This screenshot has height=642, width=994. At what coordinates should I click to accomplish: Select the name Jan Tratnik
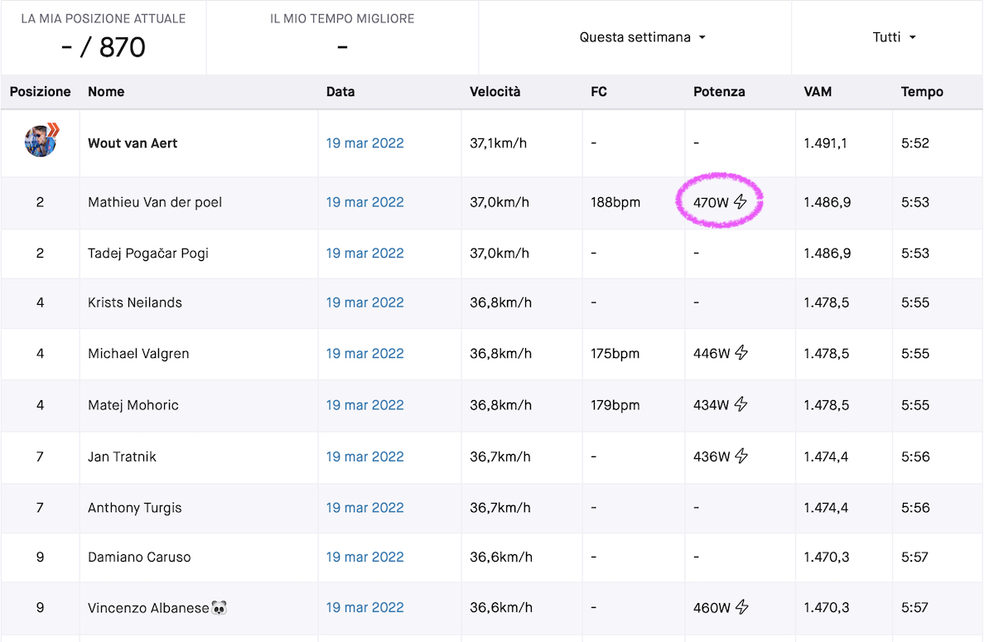(x=122, y=456)
